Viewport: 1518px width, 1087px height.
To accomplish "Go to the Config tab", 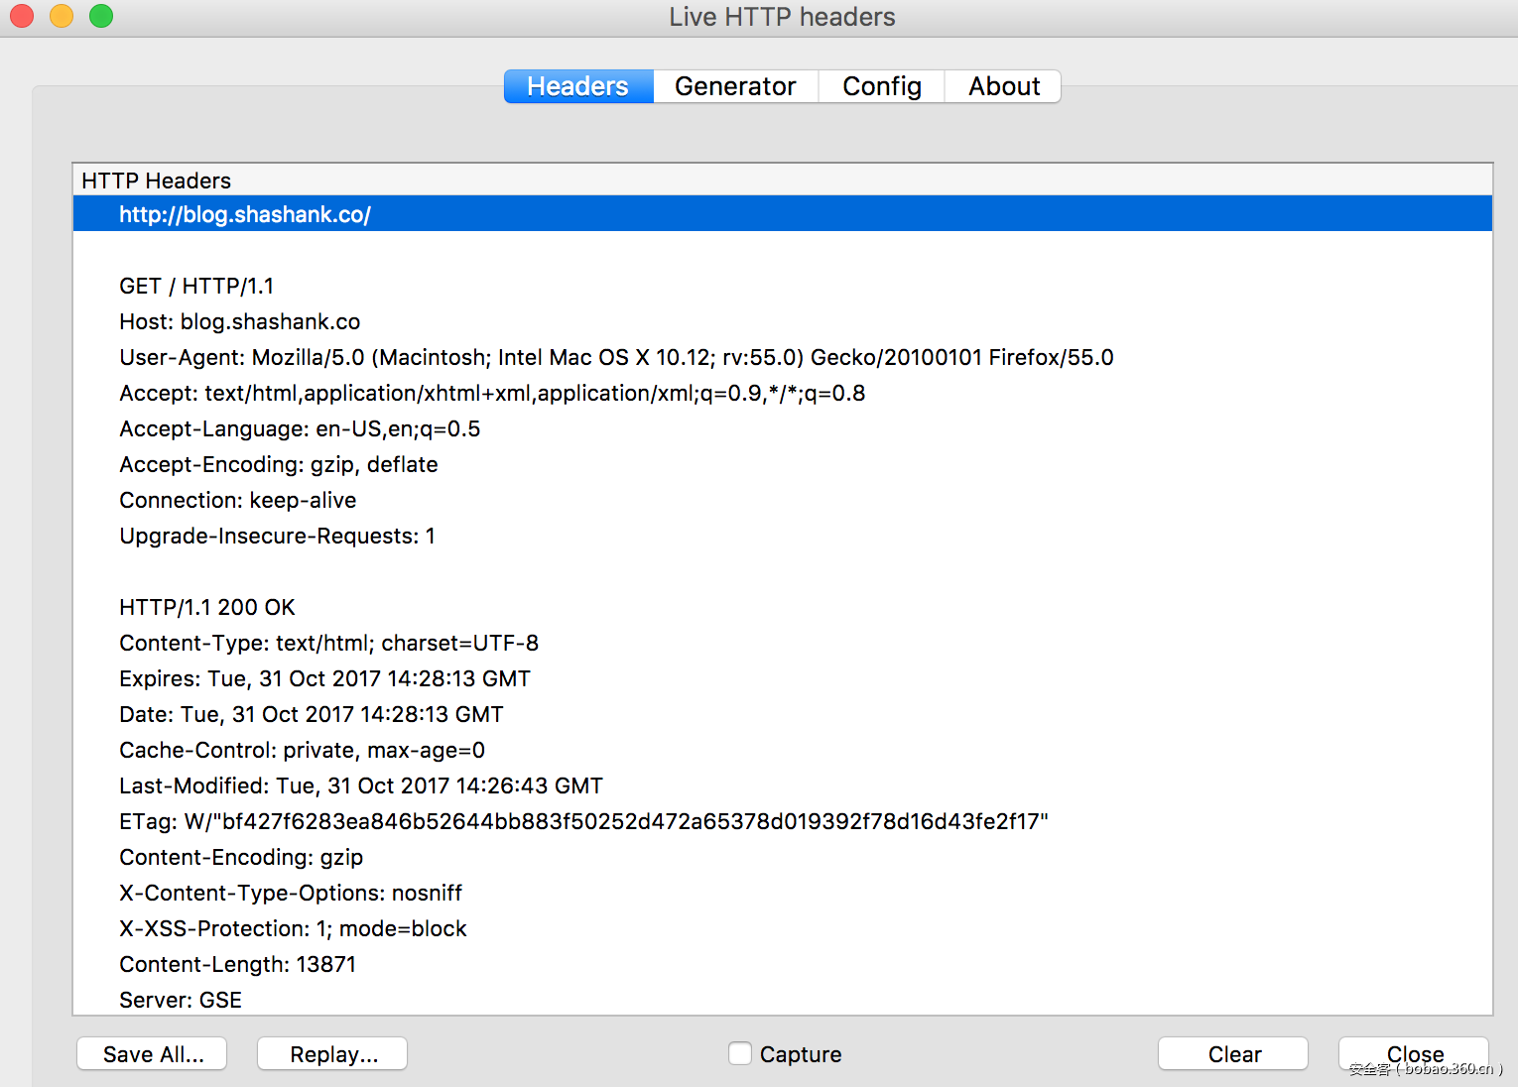I will pos(881,86).
